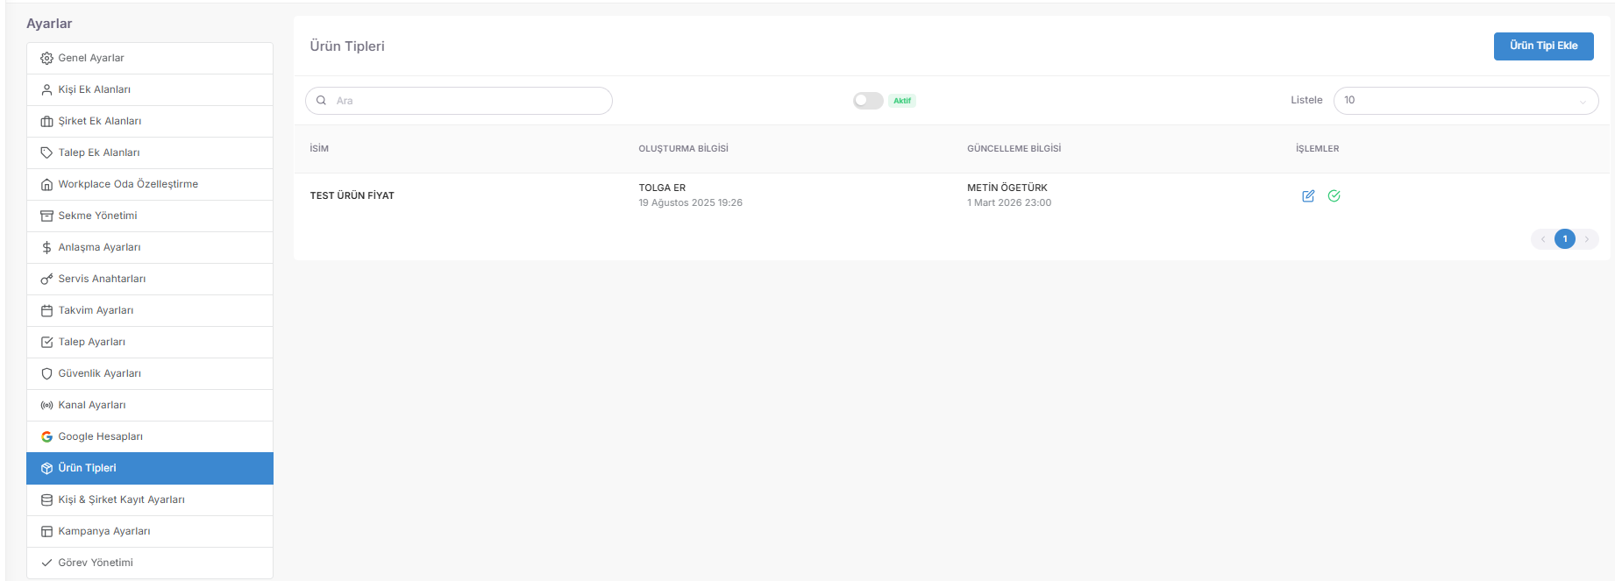Click updater name METİN ÖGETÜRK

1007,188
